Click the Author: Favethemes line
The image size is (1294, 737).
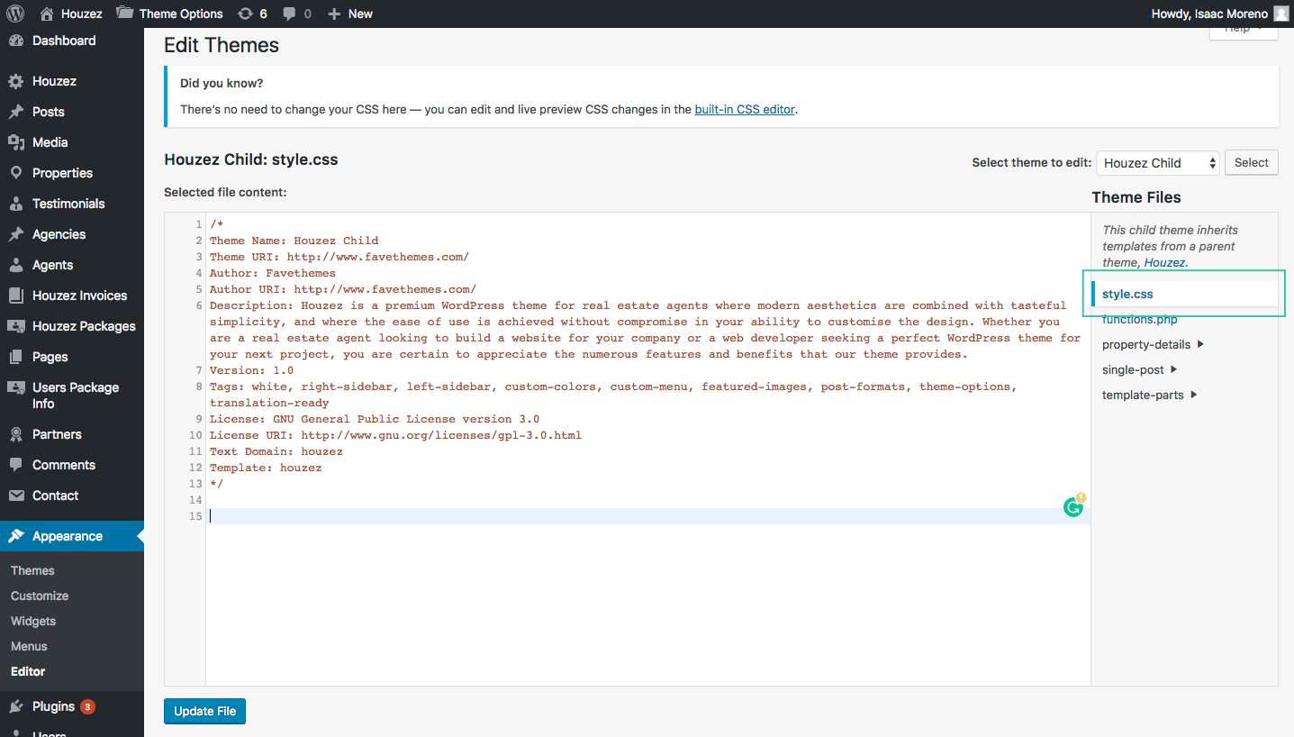(273, 273)
